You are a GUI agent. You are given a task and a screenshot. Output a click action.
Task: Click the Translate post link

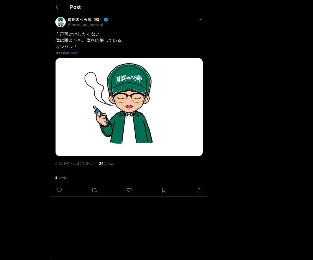click(66, 53)
